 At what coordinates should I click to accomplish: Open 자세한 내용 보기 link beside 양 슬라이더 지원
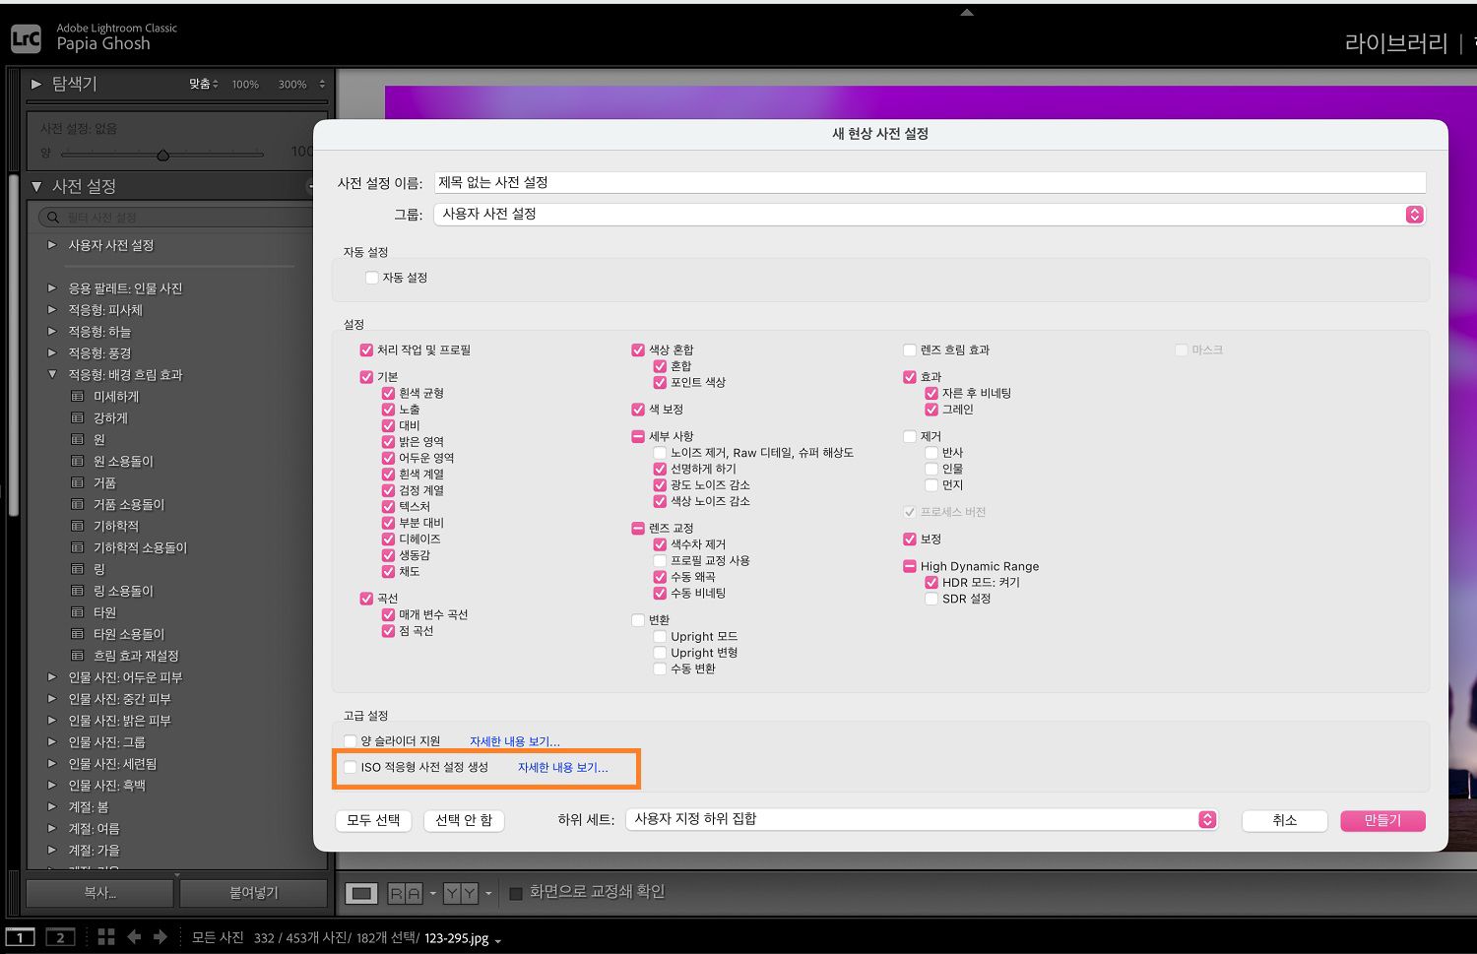point(514,742)
